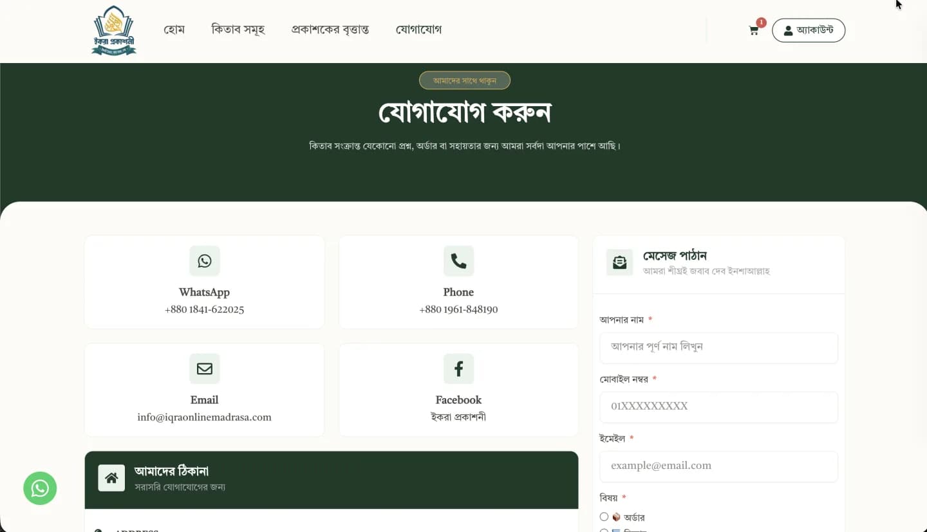
Task: Click the Phone handset icon
Action: (458, 261)
